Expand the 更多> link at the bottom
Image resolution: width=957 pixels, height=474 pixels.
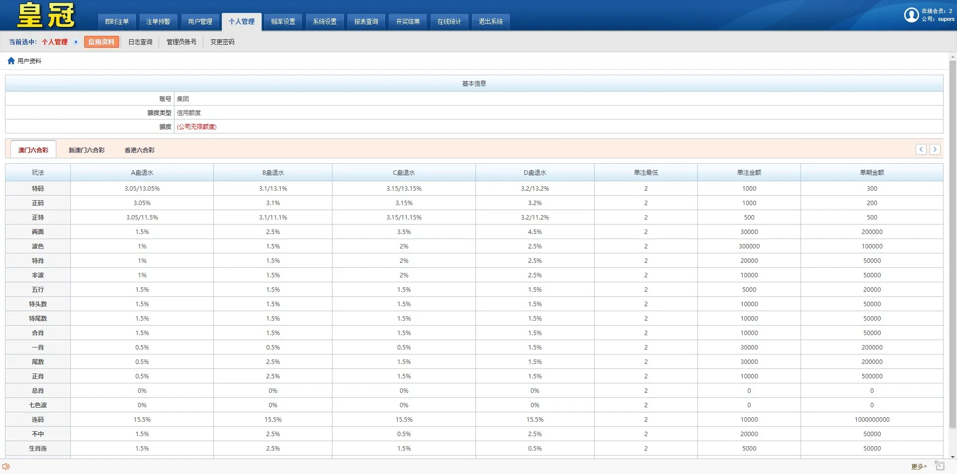919,467
